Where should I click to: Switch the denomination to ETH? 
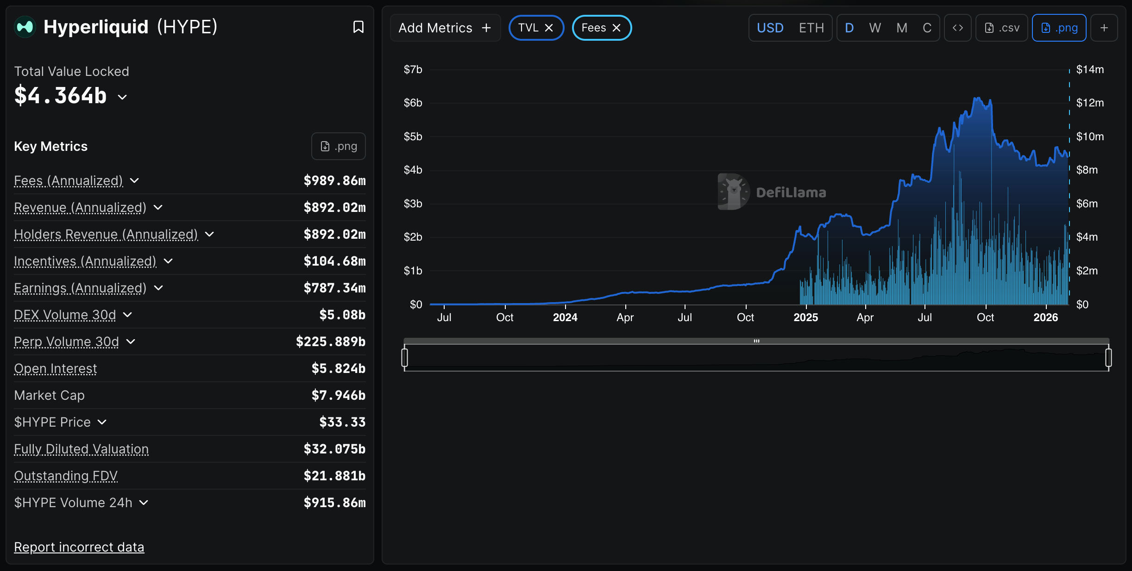point(811,28)
